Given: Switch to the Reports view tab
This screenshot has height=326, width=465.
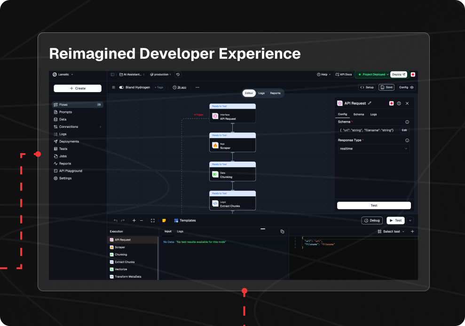Looking at the screenshot, I should point(275,93).
